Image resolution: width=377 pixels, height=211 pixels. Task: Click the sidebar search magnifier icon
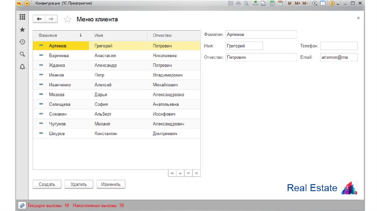(22, 54)
